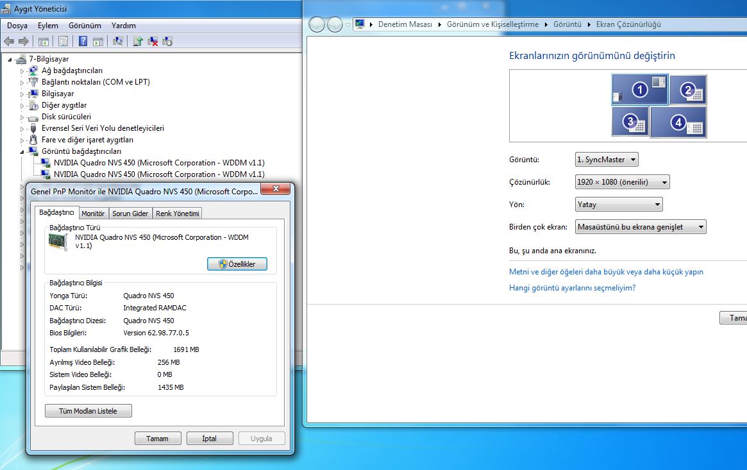Click the Forward button in the Ekran Çözünürlüğü window
Viewport: 747px width, 470px height.
[x=335, y=24]
